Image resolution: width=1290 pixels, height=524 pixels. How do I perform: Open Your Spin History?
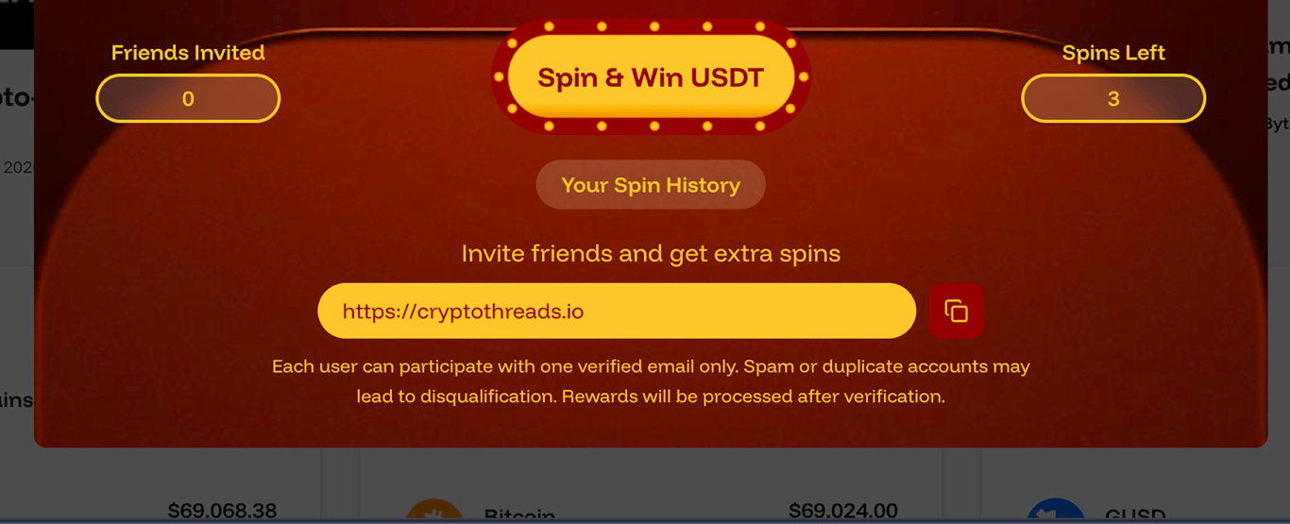(651, 185)
